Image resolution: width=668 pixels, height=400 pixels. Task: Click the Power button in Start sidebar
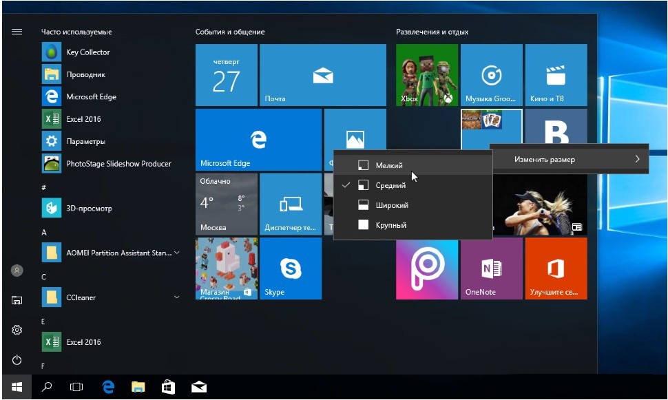click(x=17, y=360)
